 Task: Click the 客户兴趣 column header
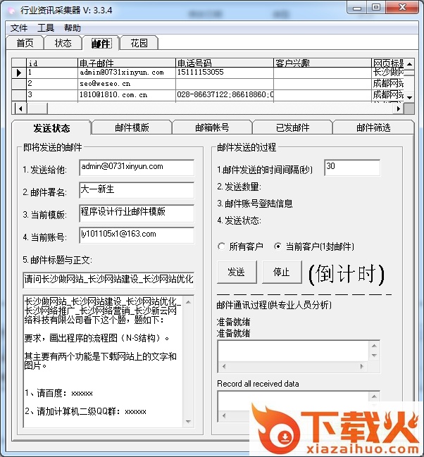(323, 63)
